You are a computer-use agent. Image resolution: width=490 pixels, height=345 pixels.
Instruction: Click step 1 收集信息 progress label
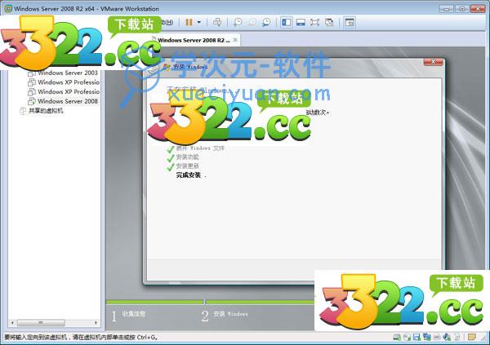pyautogui.click(x=133, y=314)
